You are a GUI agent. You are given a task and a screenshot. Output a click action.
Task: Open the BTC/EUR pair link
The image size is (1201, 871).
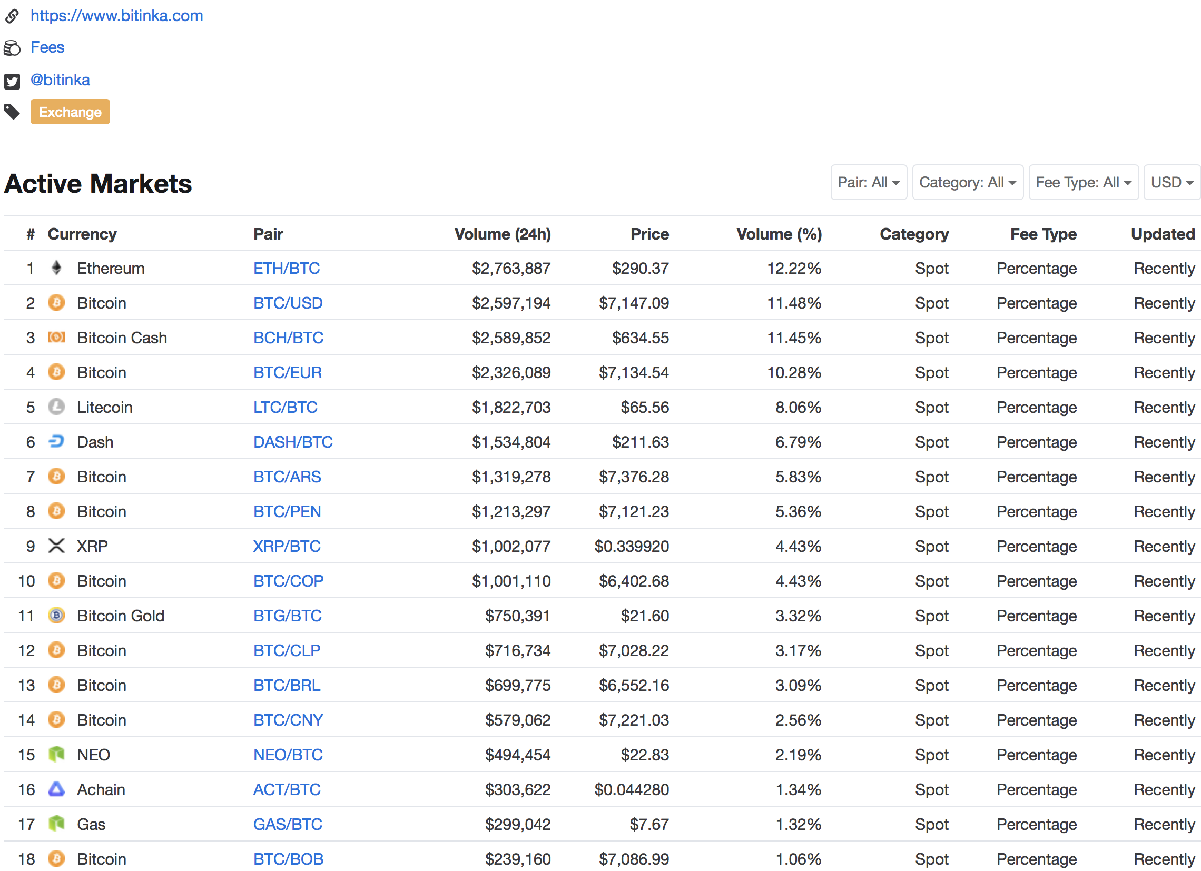[x=288, y=373]
